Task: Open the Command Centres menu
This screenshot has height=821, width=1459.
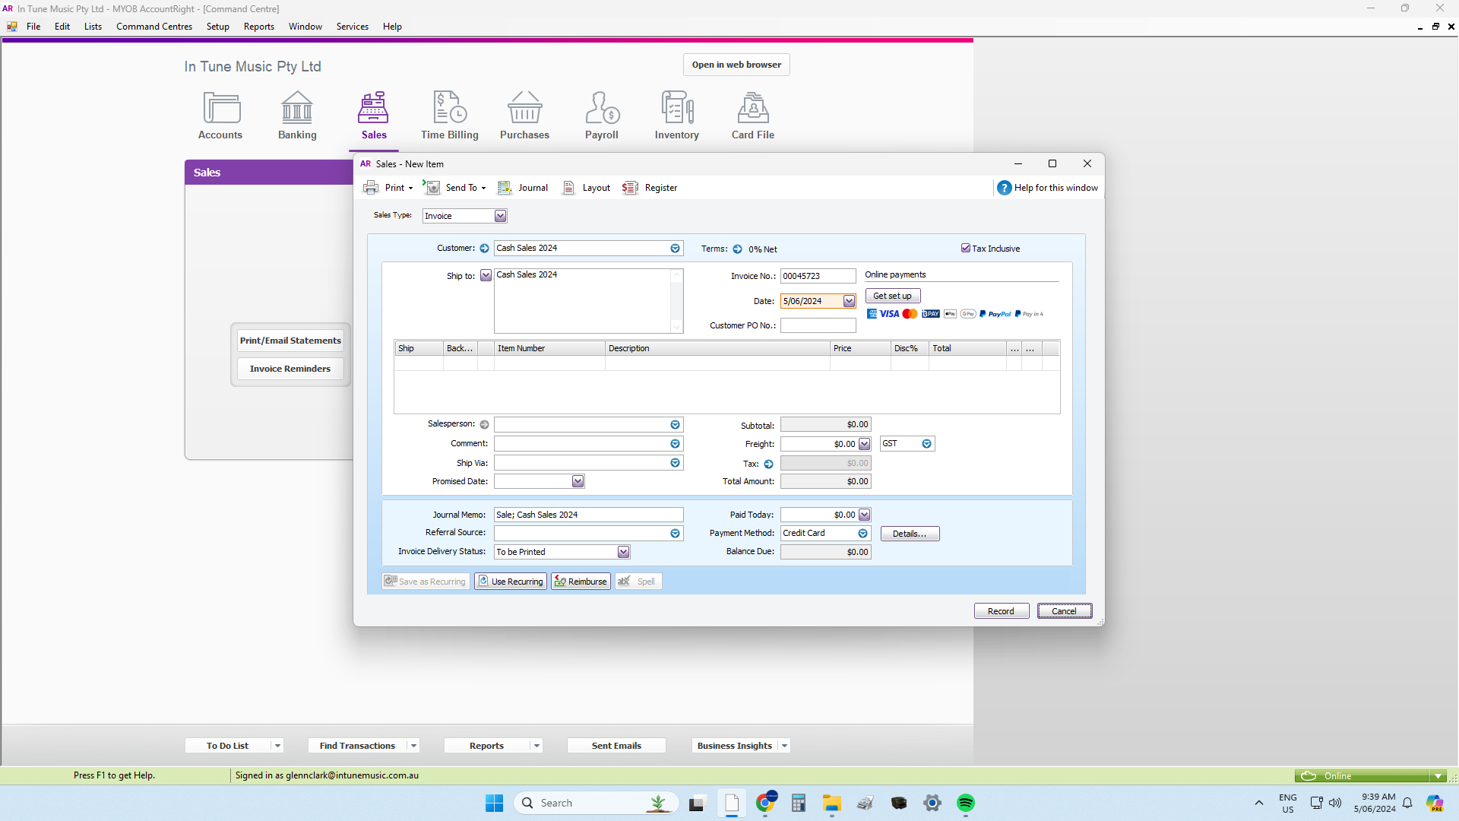Action: 153,26
